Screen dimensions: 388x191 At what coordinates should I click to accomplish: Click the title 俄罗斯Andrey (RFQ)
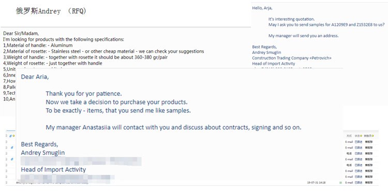[x=51, y=11]
